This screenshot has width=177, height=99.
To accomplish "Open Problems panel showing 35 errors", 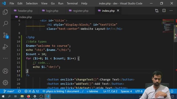I will click(28, 91).
